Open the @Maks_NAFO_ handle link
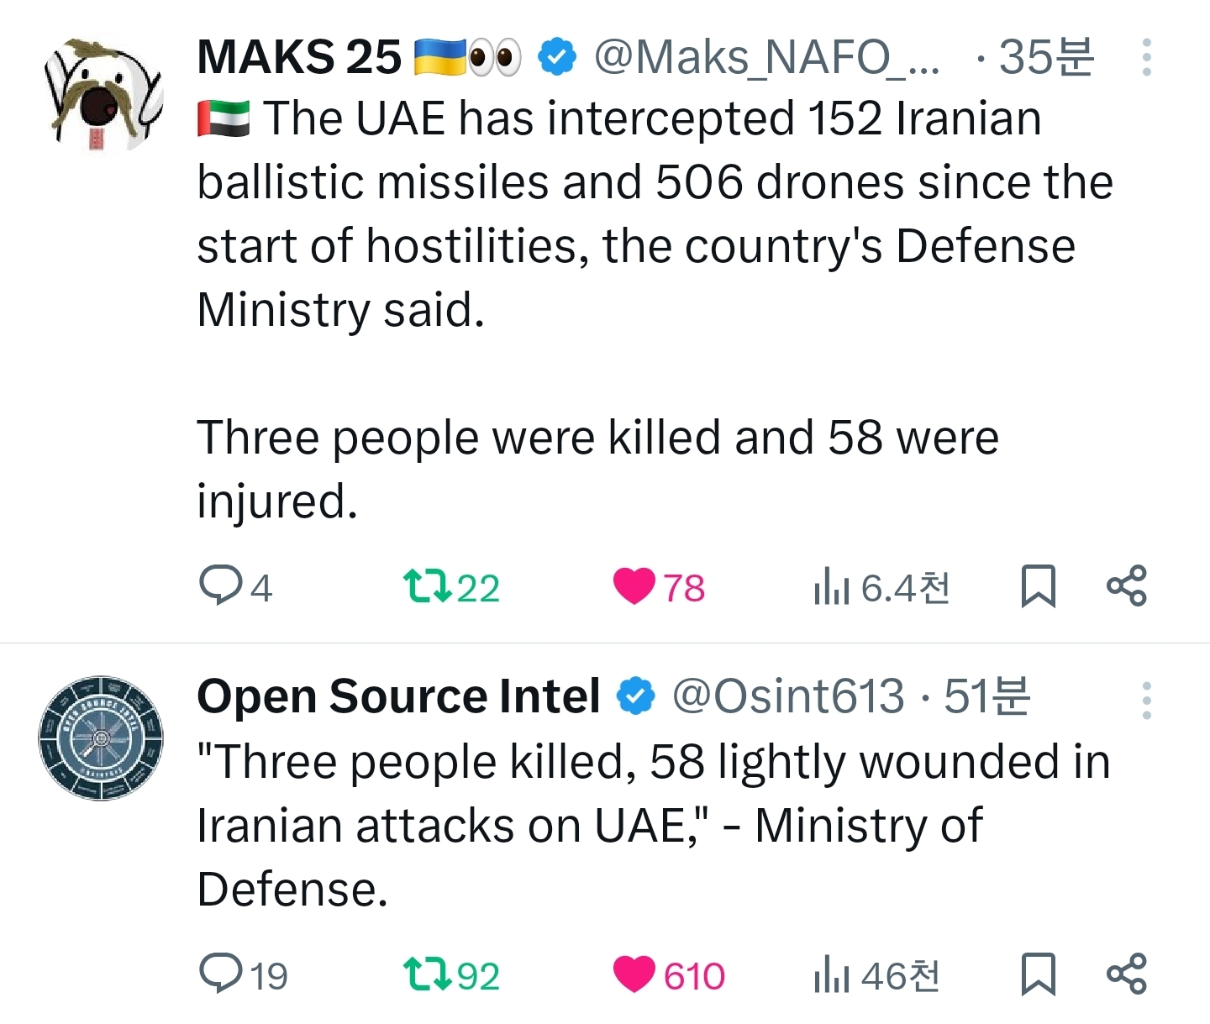 (766, 58)
